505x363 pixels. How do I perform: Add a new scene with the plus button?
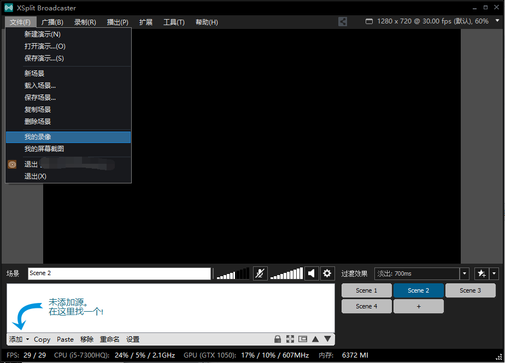(418, 306)
